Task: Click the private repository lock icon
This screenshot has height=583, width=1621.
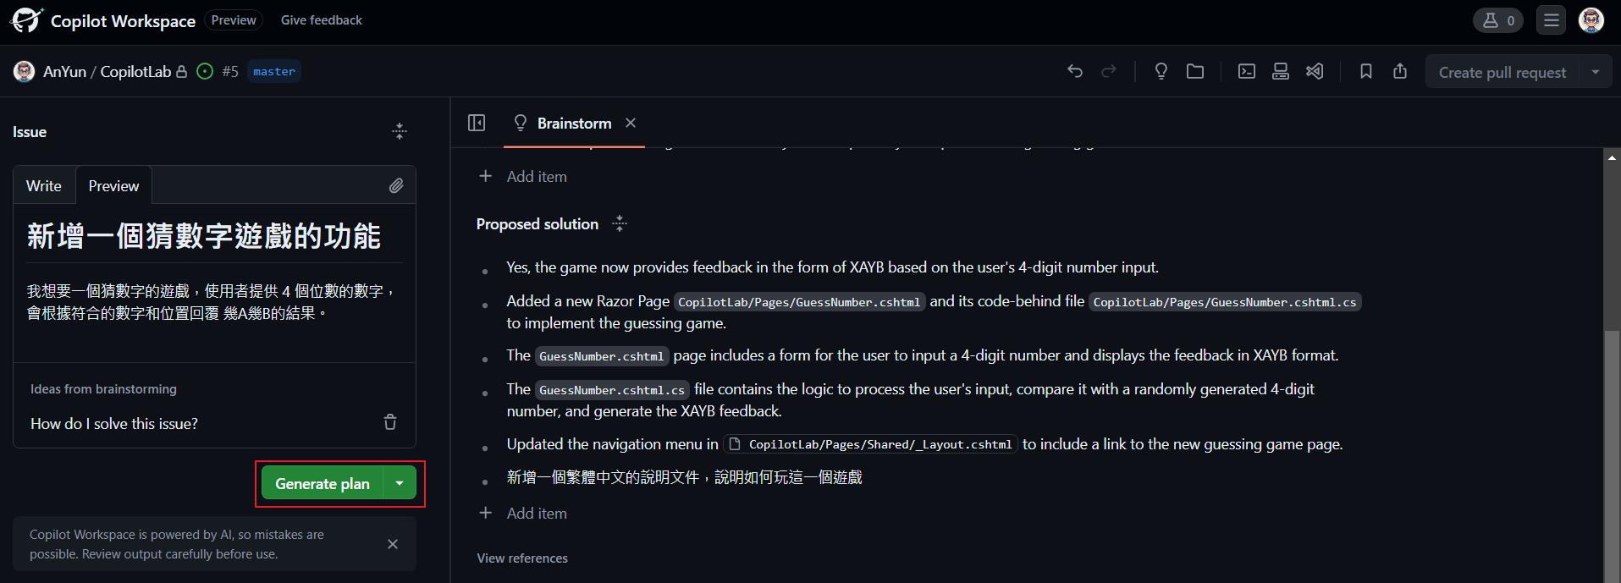Action: pos(181,72)
